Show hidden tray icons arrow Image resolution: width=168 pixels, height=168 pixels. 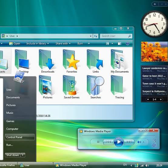(131, 166)
